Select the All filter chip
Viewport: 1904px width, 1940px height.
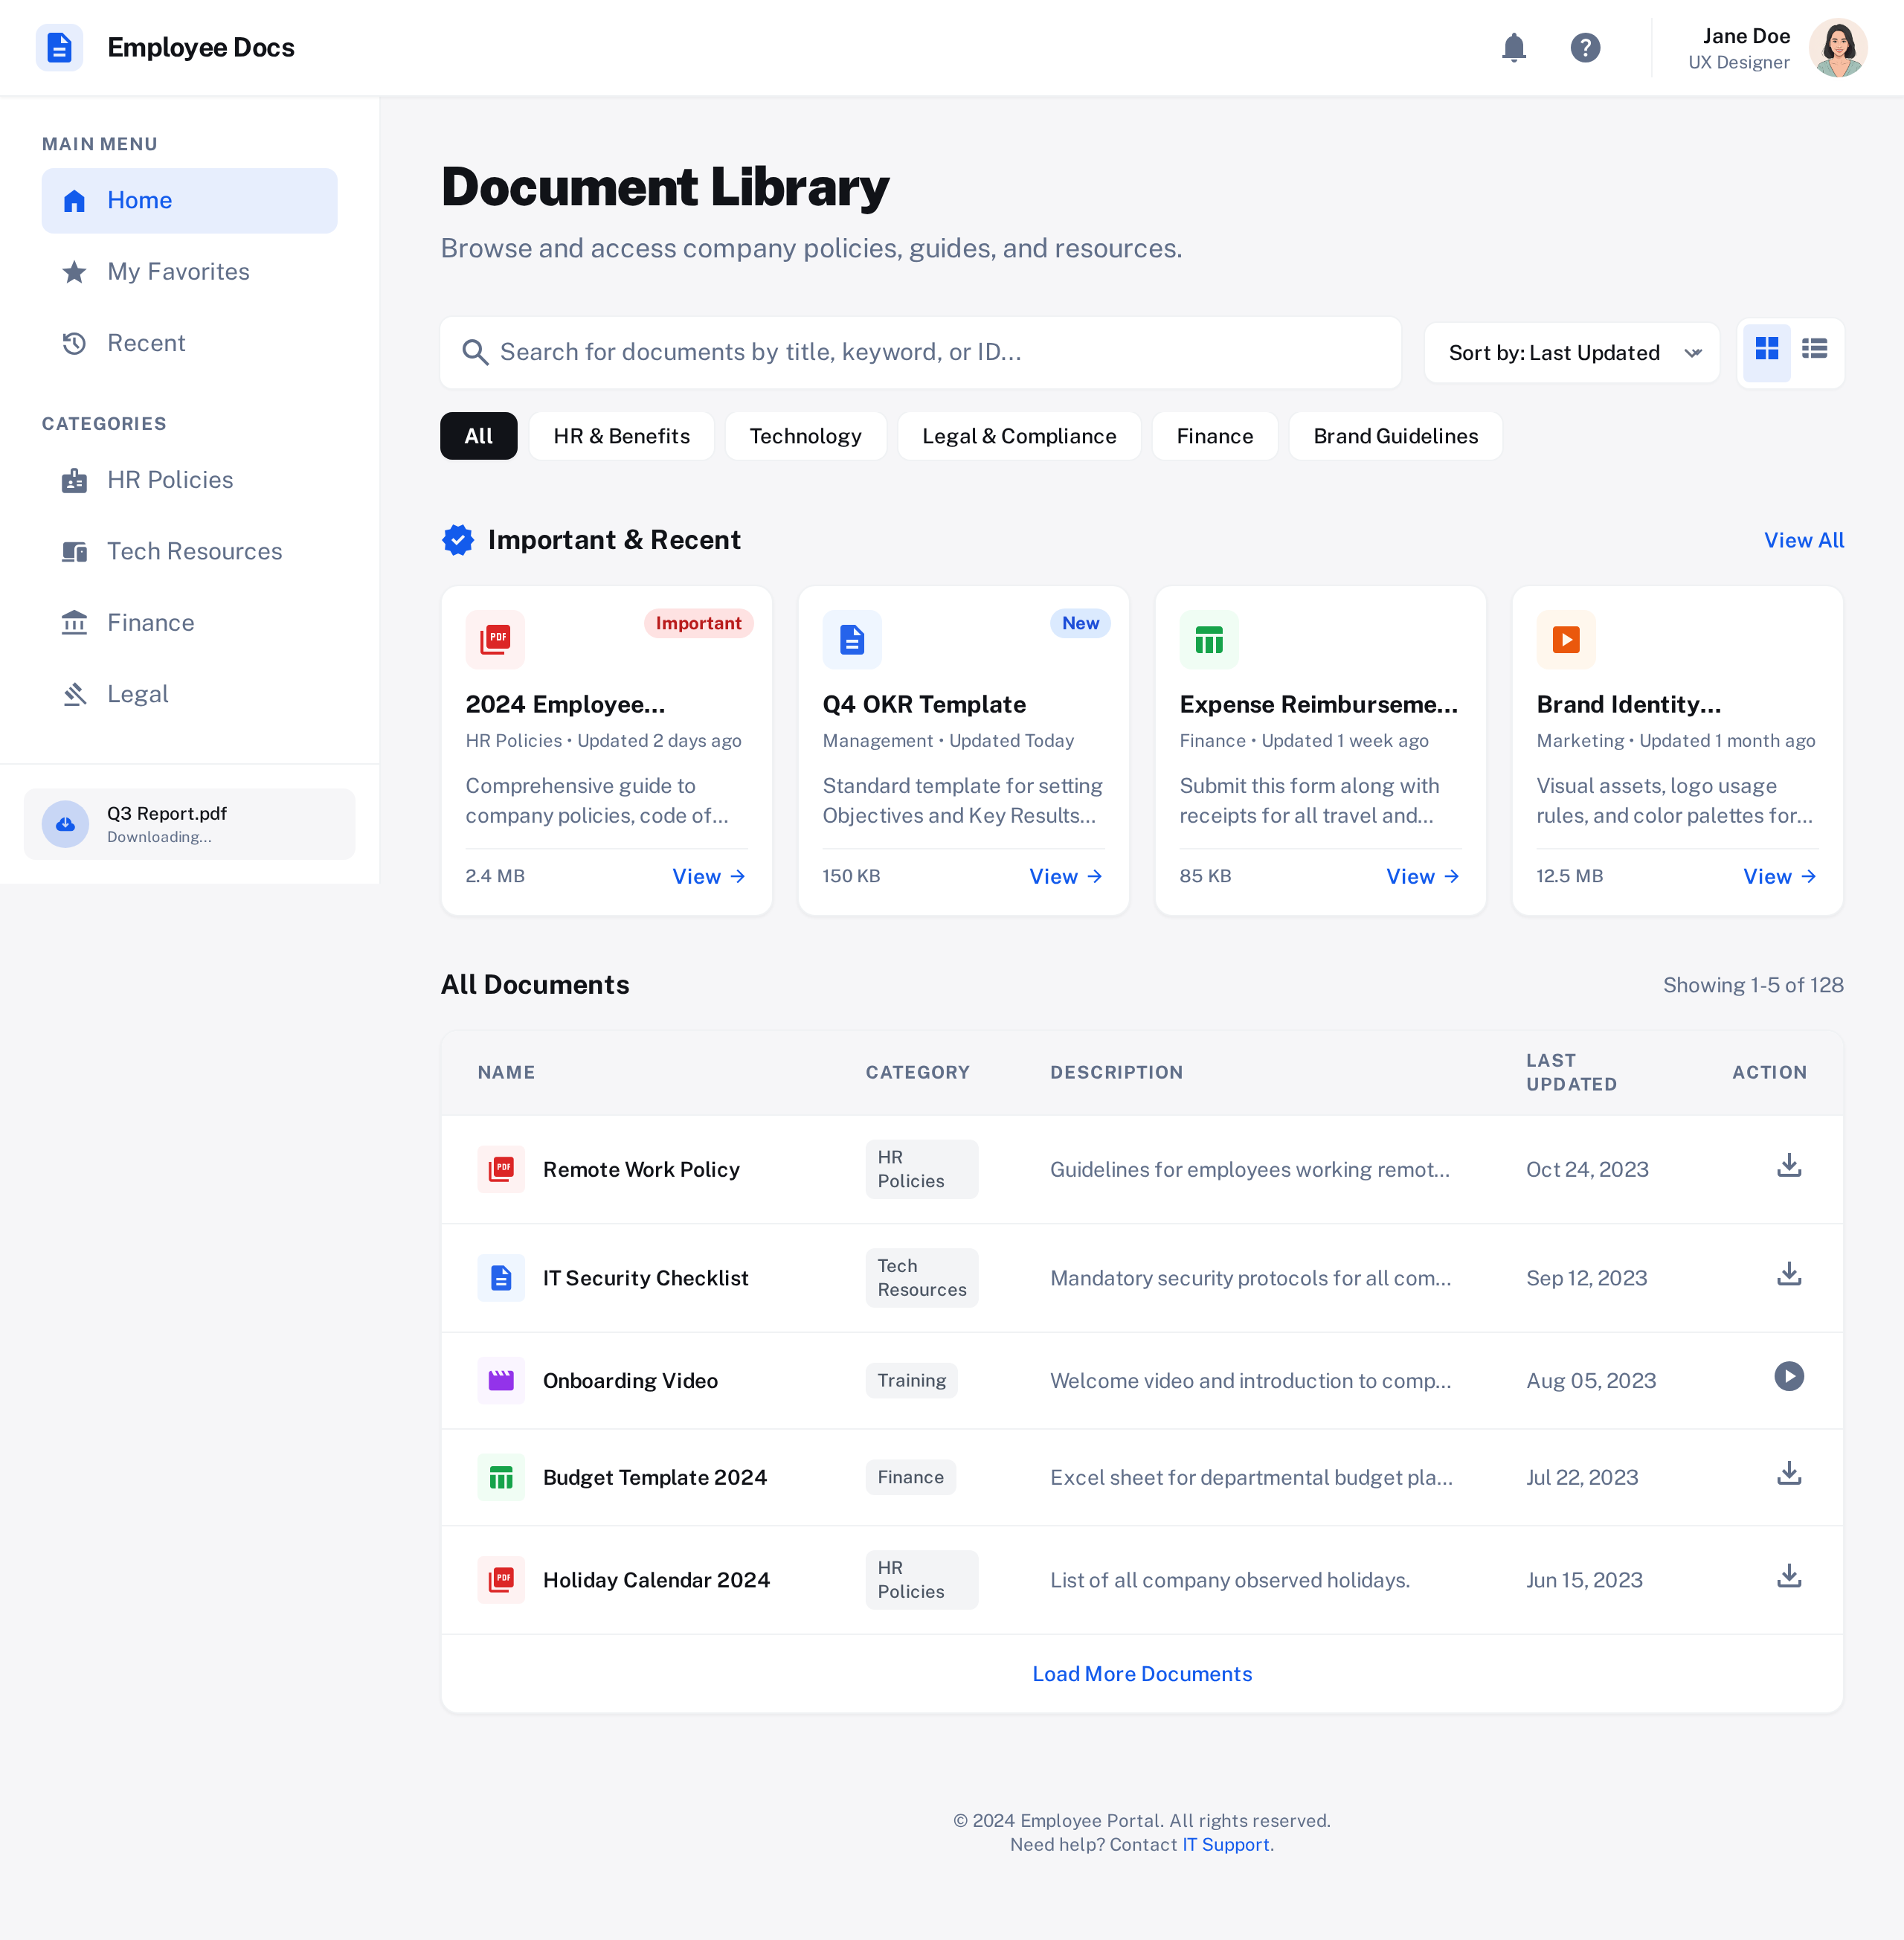[478, 436]
